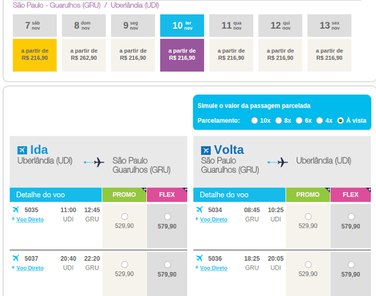Screen dimensions: 376x296
Task: Click the Ida airplane icon
Action: tap(22, 150)
